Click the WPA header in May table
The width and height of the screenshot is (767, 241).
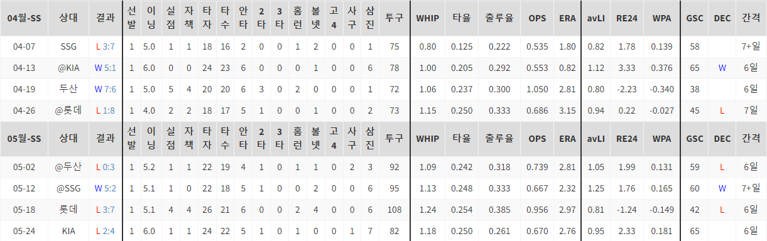click(x=661, y=137)
